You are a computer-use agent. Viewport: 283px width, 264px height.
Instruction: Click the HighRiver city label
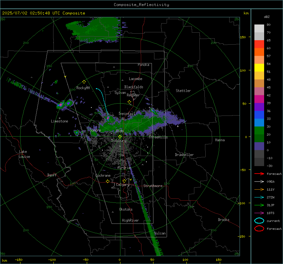coord(130,220)
